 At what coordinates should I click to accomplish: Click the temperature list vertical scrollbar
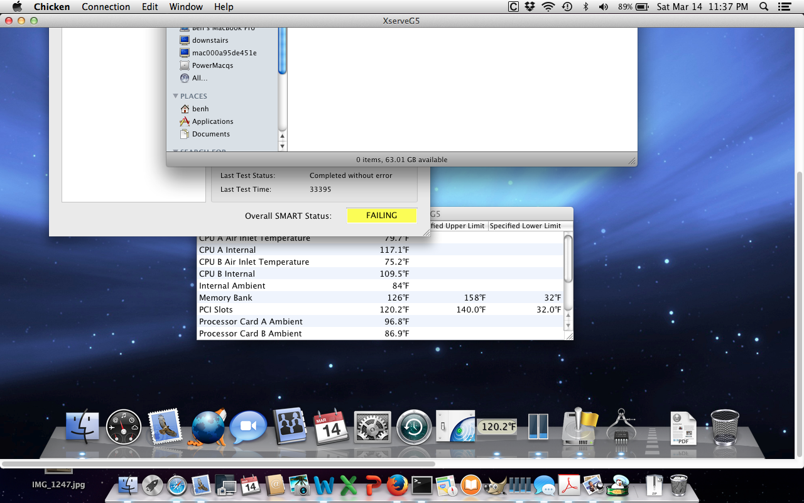[x=568, y=258]
